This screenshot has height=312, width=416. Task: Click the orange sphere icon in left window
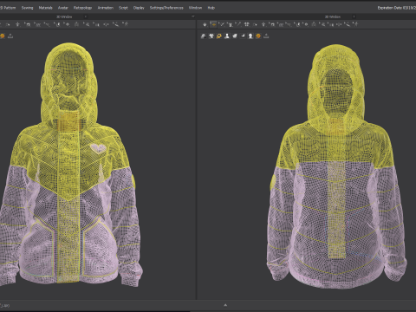click(x=3, y=36)
